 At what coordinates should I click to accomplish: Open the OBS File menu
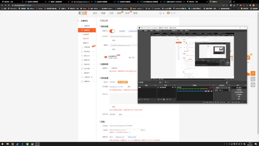[x=141, y=30]
